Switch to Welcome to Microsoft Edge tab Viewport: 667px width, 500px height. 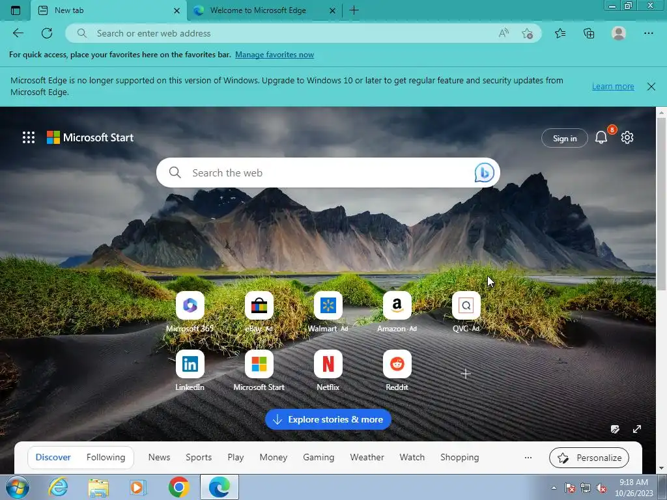pos(258,10)
